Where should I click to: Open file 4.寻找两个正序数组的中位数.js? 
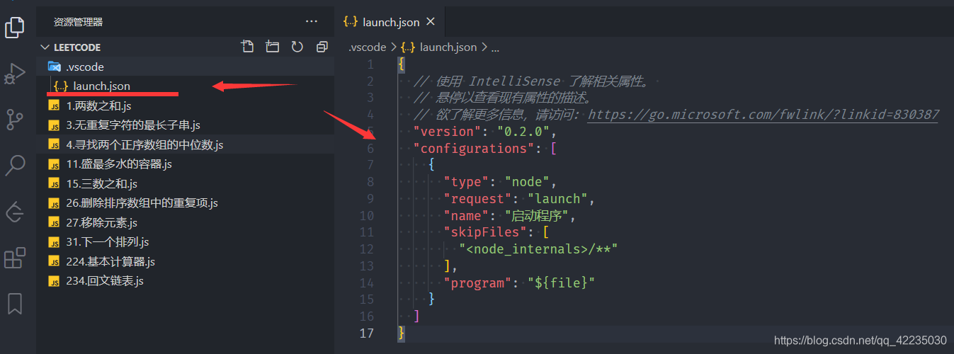coord(186,144)
